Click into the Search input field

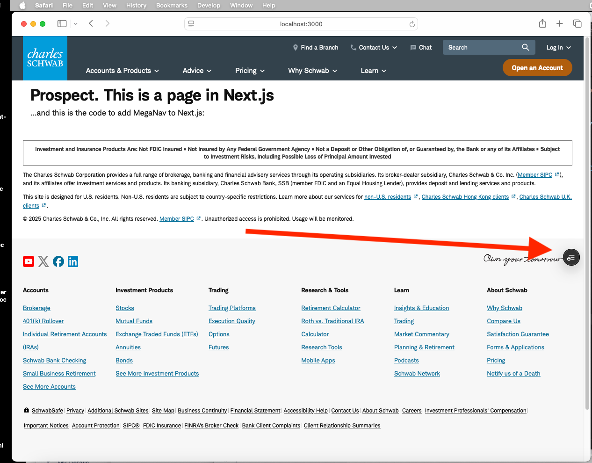tap(482, 48)
